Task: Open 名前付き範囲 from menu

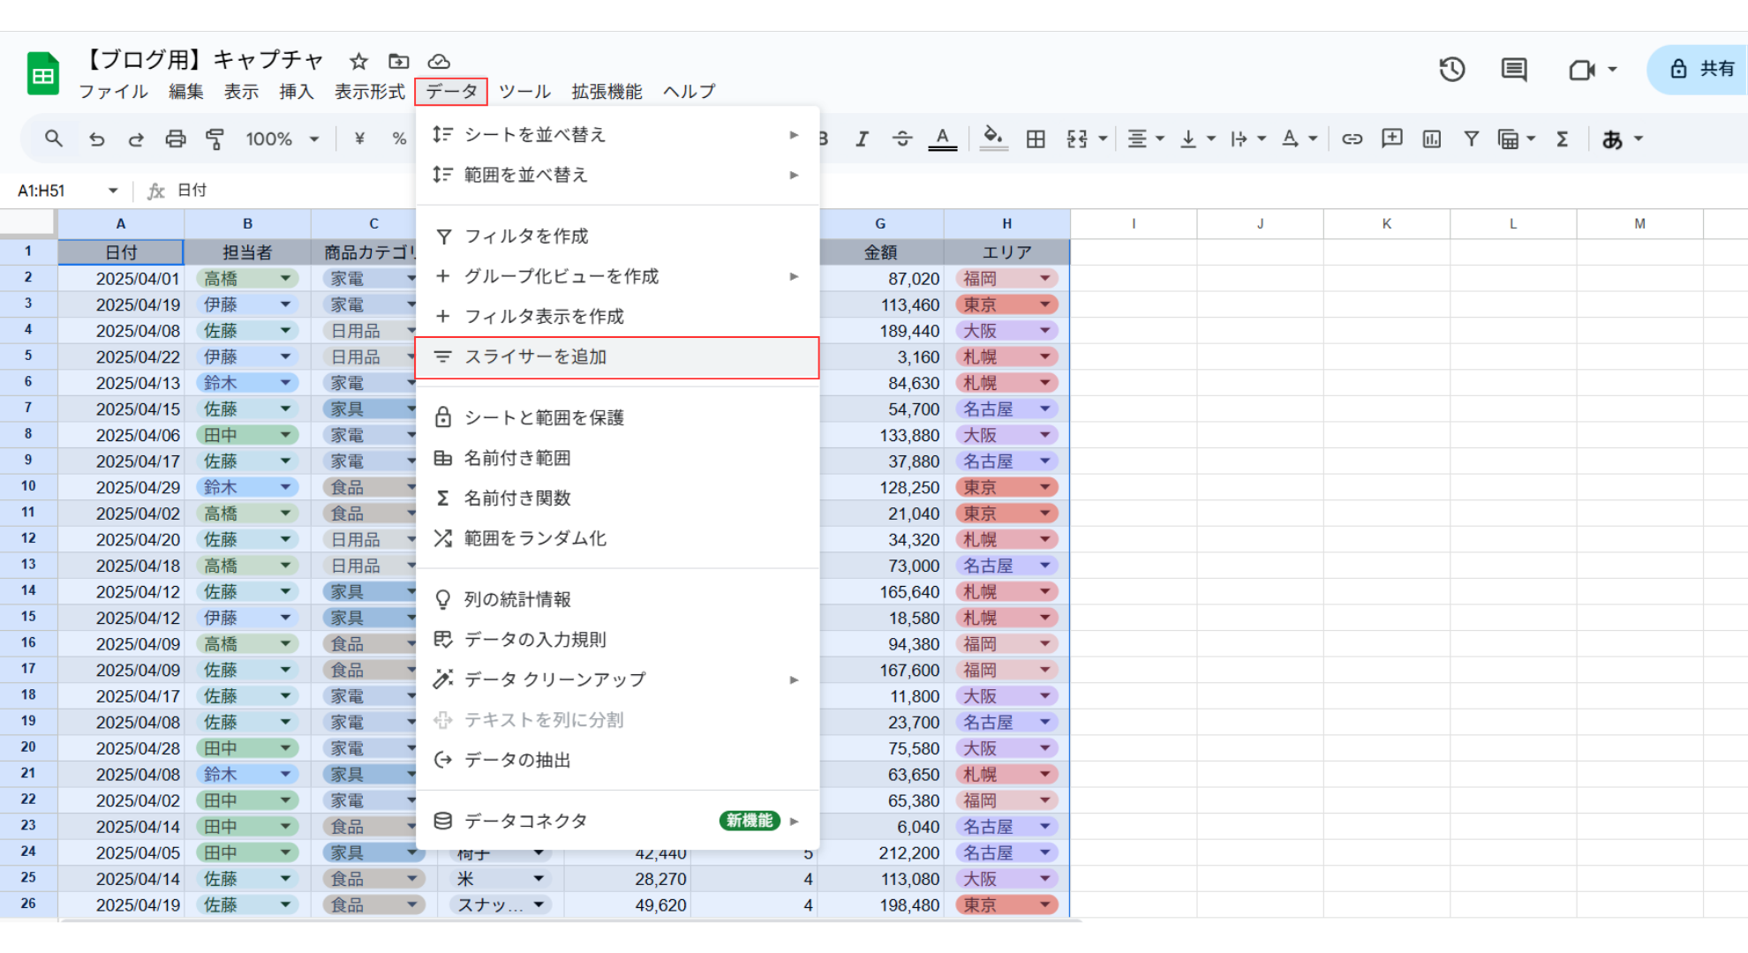Action: (616, 458)
